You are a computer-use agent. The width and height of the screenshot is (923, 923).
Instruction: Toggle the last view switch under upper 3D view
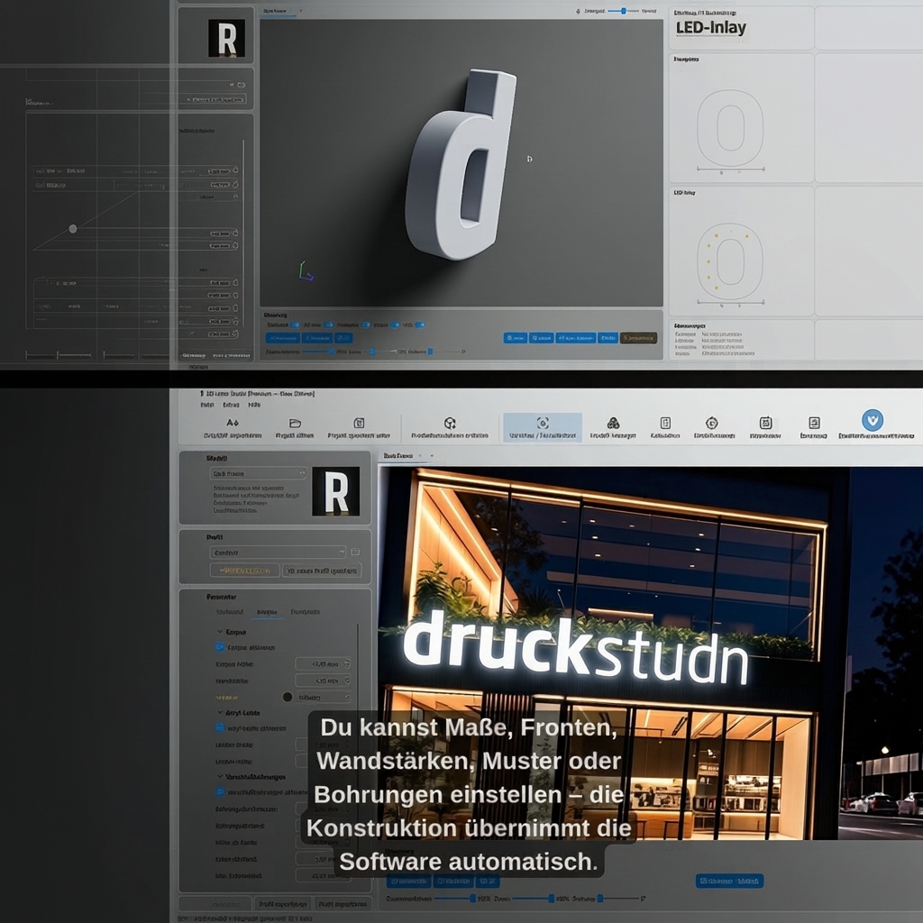(420, 324)
